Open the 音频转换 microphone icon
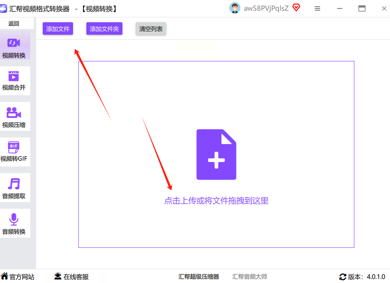The image size is (390, 283). 14,219
